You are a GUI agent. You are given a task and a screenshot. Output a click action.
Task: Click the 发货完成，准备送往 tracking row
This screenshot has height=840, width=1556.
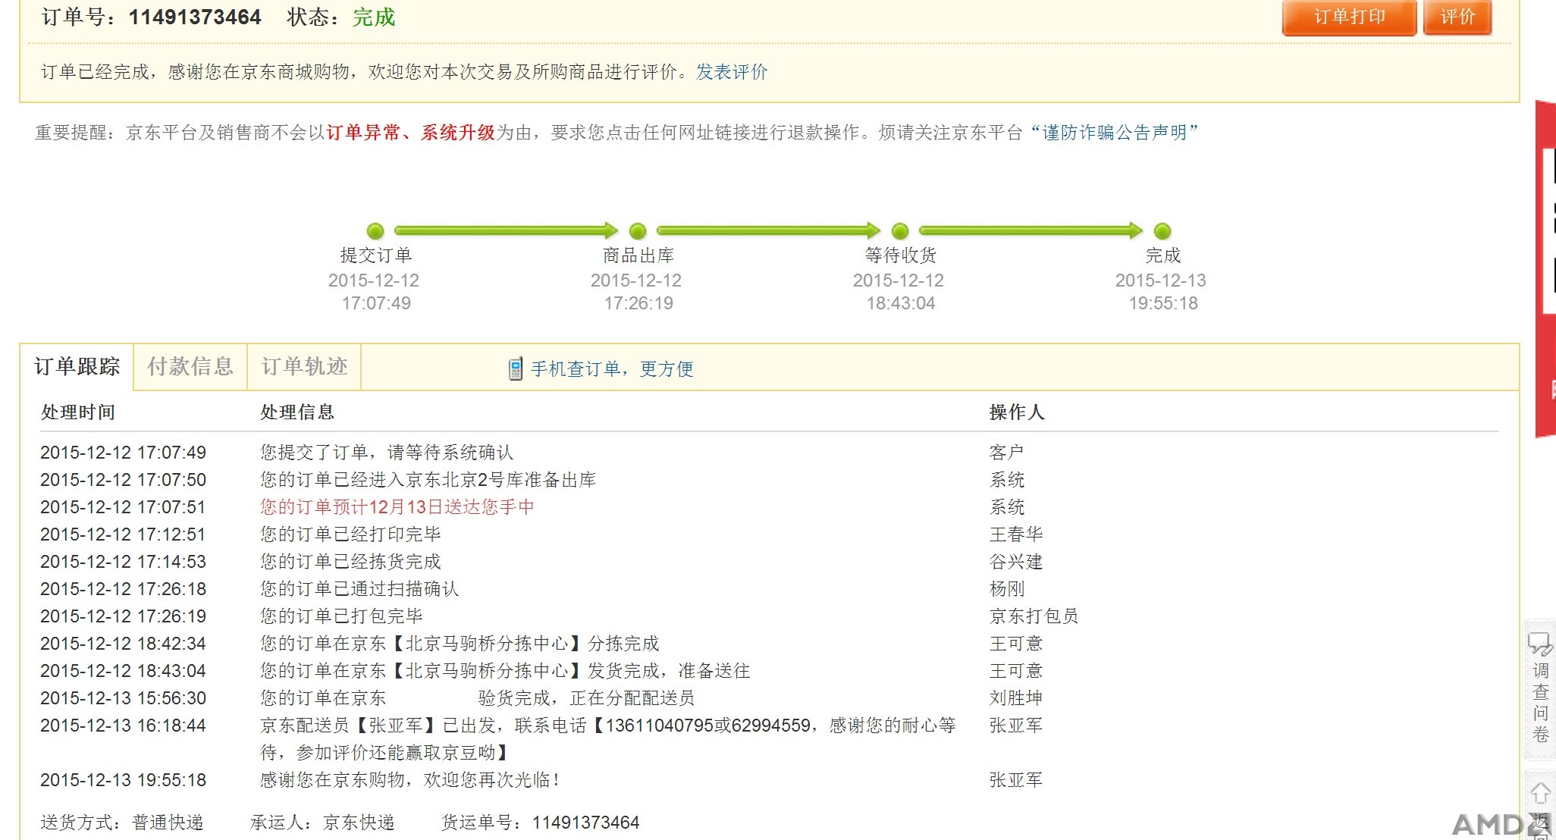coord(770,671)
